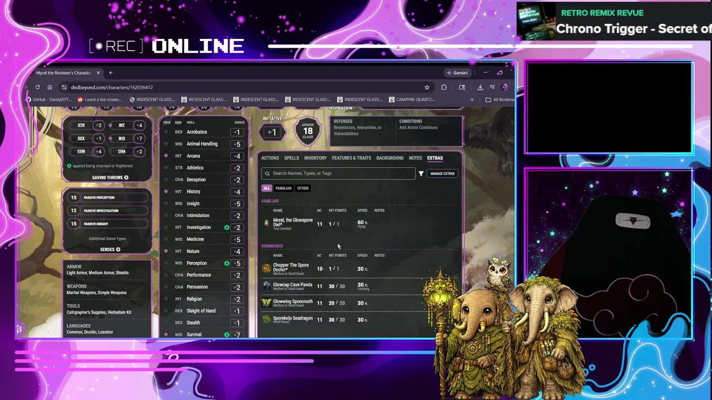Open the extras filter funnel icon

coord(421,173)
